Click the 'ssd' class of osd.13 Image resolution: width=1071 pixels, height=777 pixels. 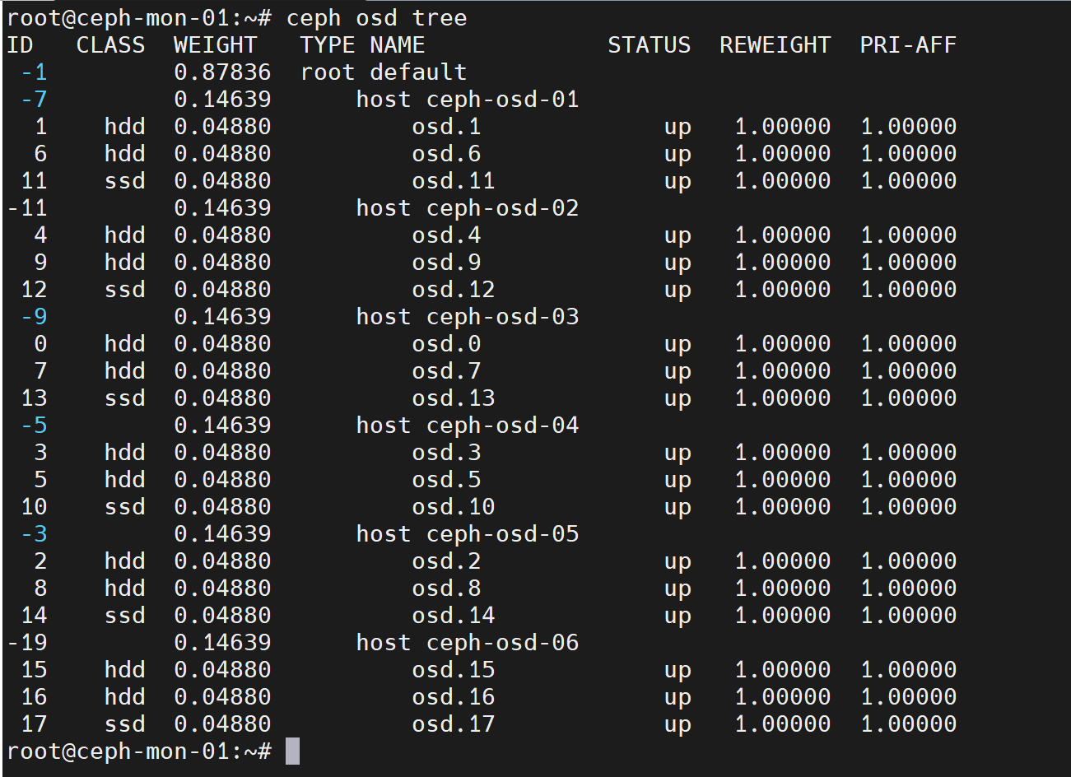click(124, 398)
